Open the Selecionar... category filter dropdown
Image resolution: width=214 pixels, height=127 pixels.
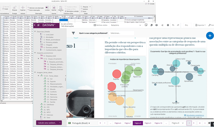pyautogui.click(x=121, y=33)
